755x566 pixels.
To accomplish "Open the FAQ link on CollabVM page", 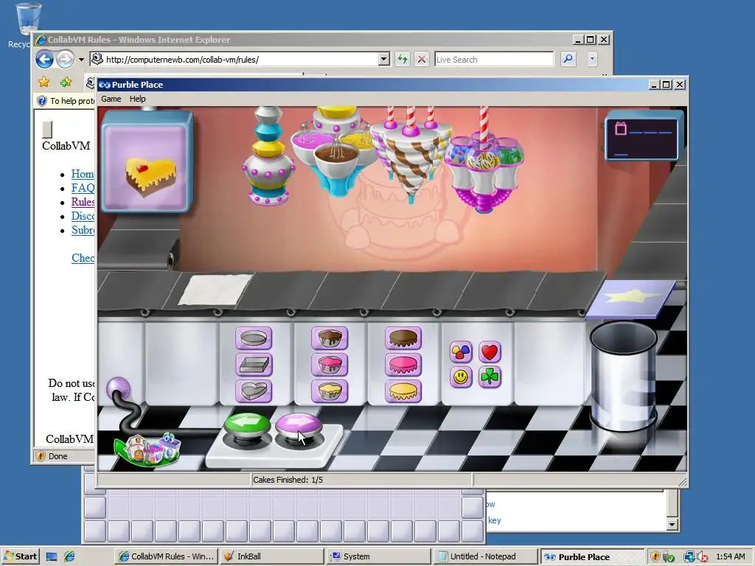I will tap(83, 188).
